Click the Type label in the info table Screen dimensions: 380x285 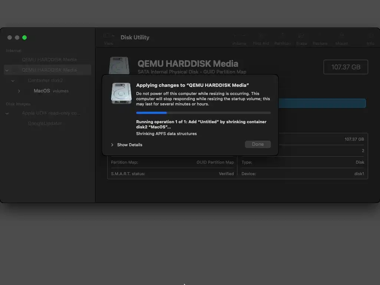click(x=247, y=162)
